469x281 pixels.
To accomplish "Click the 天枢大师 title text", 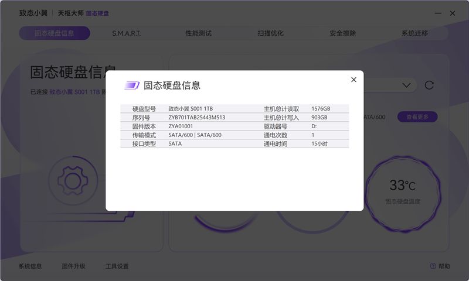I will pos(70,13).
